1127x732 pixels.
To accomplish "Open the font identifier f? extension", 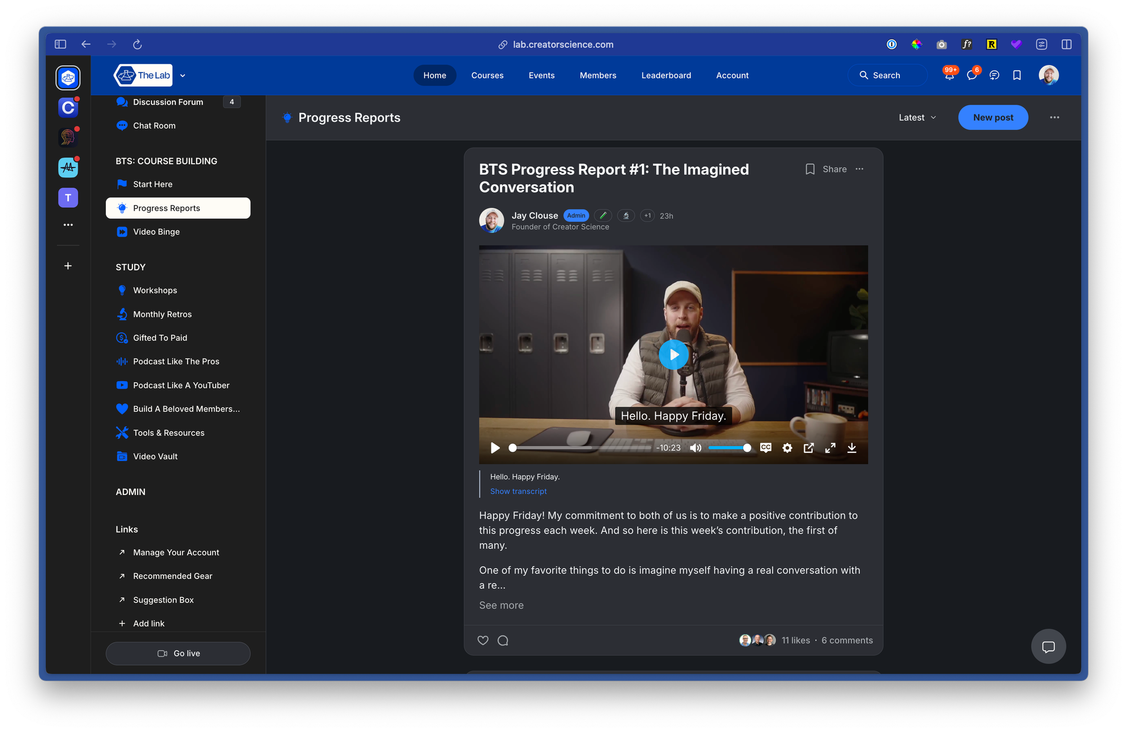I will click(x=966, y=44).
